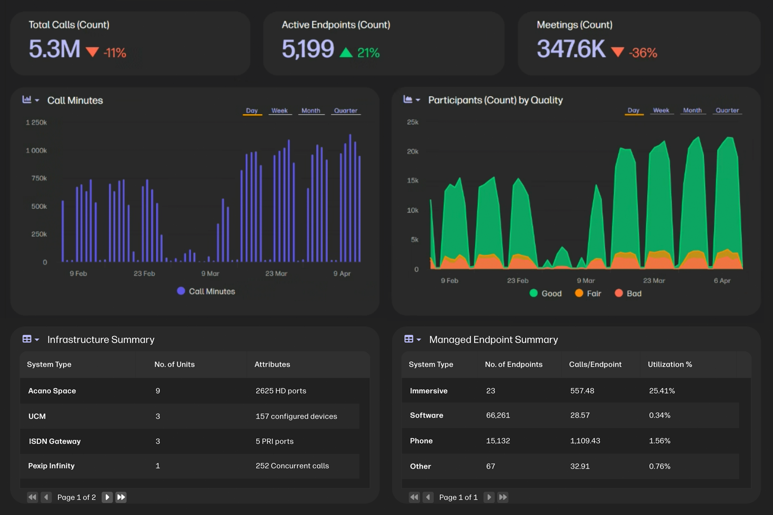
Task: Click the bar chart icon beside Call Minutes
Action: coord(27,99)
